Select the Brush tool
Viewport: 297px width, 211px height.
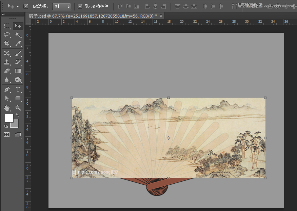tap(18, 53)
